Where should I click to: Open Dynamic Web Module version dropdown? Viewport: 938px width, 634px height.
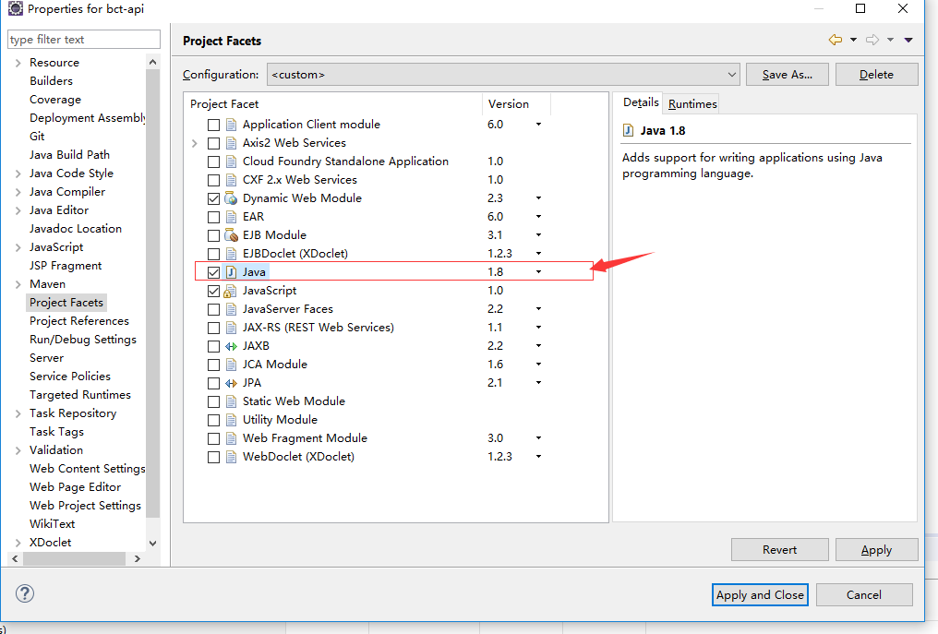click(x=538, y=198)
